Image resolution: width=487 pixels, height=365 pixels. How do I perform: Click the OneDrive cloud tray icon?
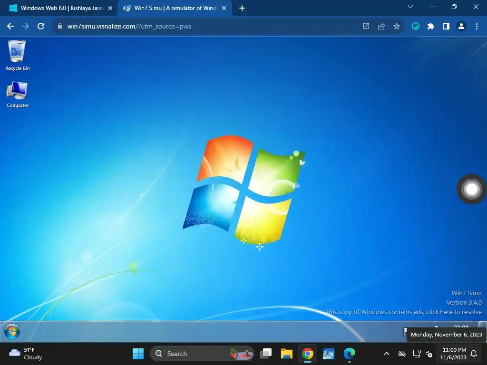(402, 354)
